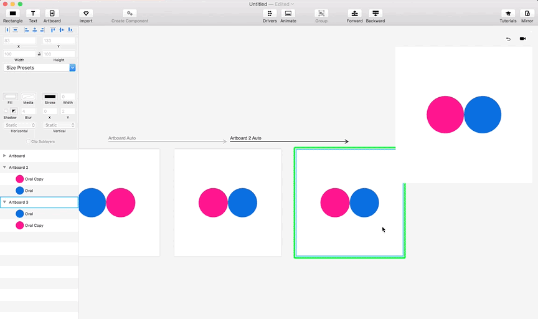Select the Artboard 3 row in layer list
The height and width of the screenshot is (319, 538).
click(39, 202)
